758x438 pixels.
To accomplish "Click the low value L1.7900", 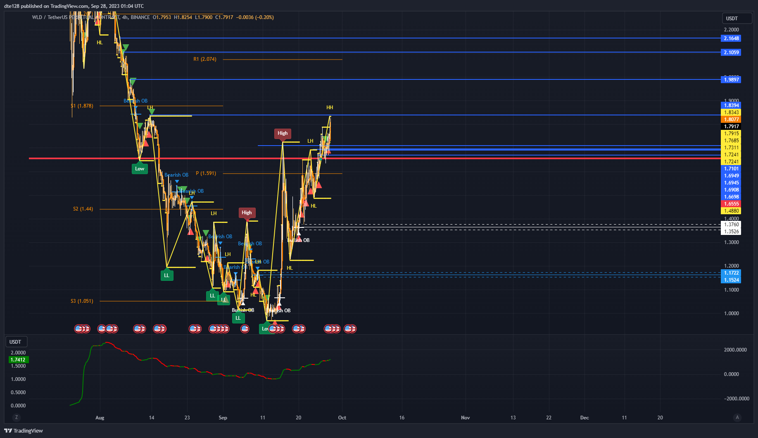I will pyautogui.click(x=204, y=17).
